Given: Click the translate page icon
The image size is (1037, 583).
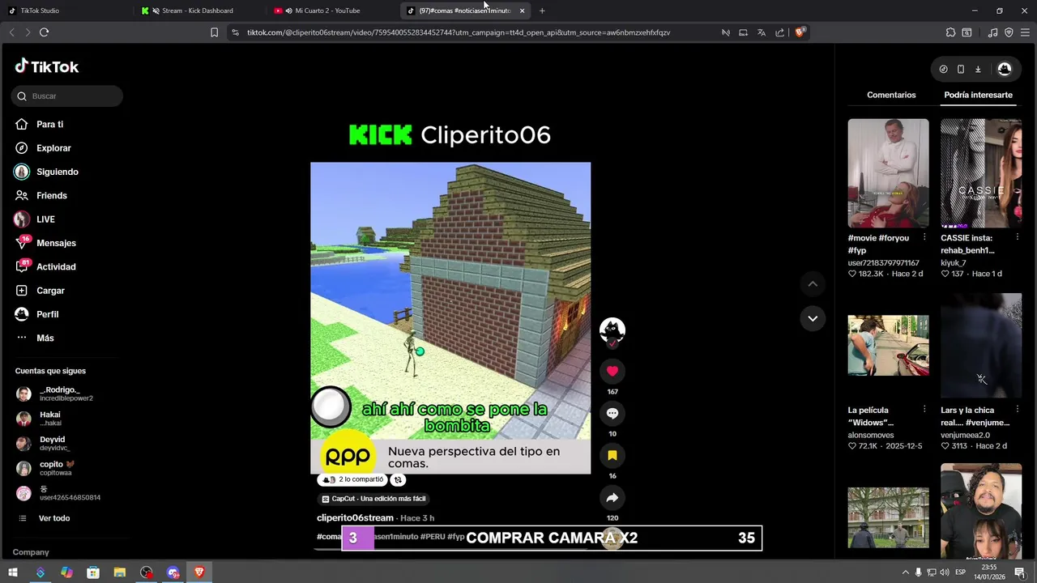Looking at the screenshot, I should pos(762,32).
